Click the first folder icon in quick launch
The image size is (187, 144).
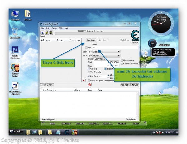click(28, 132)
